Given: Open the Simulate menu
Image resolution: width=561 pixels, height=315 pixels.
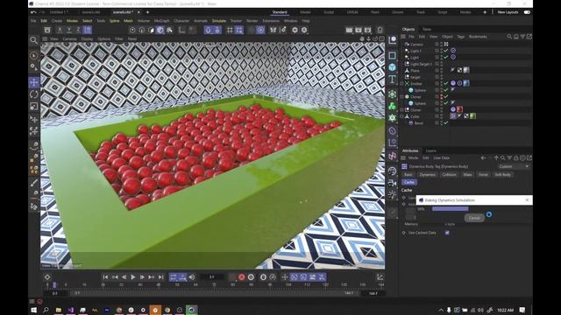Looking at the screenshot, I should 218,21.
